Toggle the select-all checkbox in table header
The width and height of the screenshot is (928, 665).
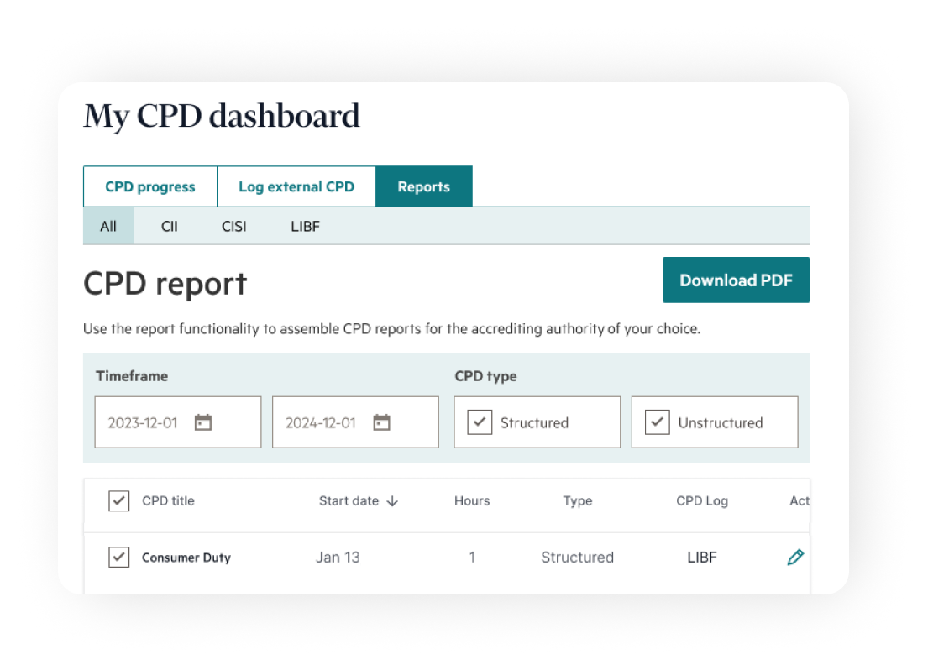click(x=119, y=501)
